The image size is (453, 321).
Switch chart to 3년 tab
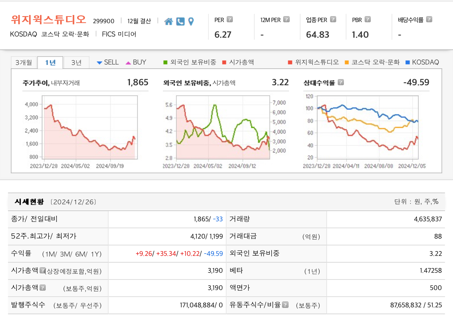pos(76,63)
